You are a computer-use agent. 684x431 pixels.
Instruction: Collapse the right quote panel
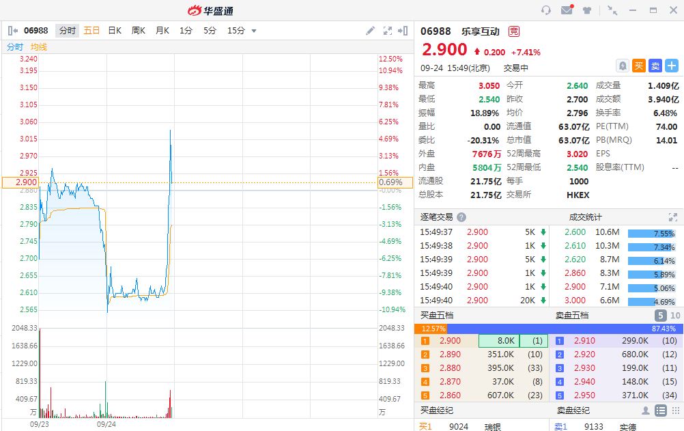pos(404,31)
